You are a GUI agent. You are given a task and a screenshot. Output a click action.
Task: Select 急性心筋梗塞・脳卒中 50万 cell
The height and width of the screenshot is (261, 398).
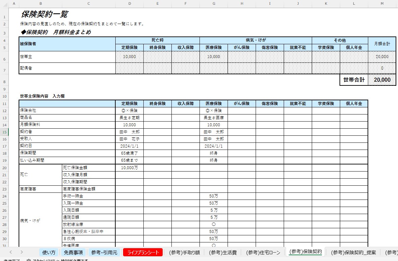[214, 231]
